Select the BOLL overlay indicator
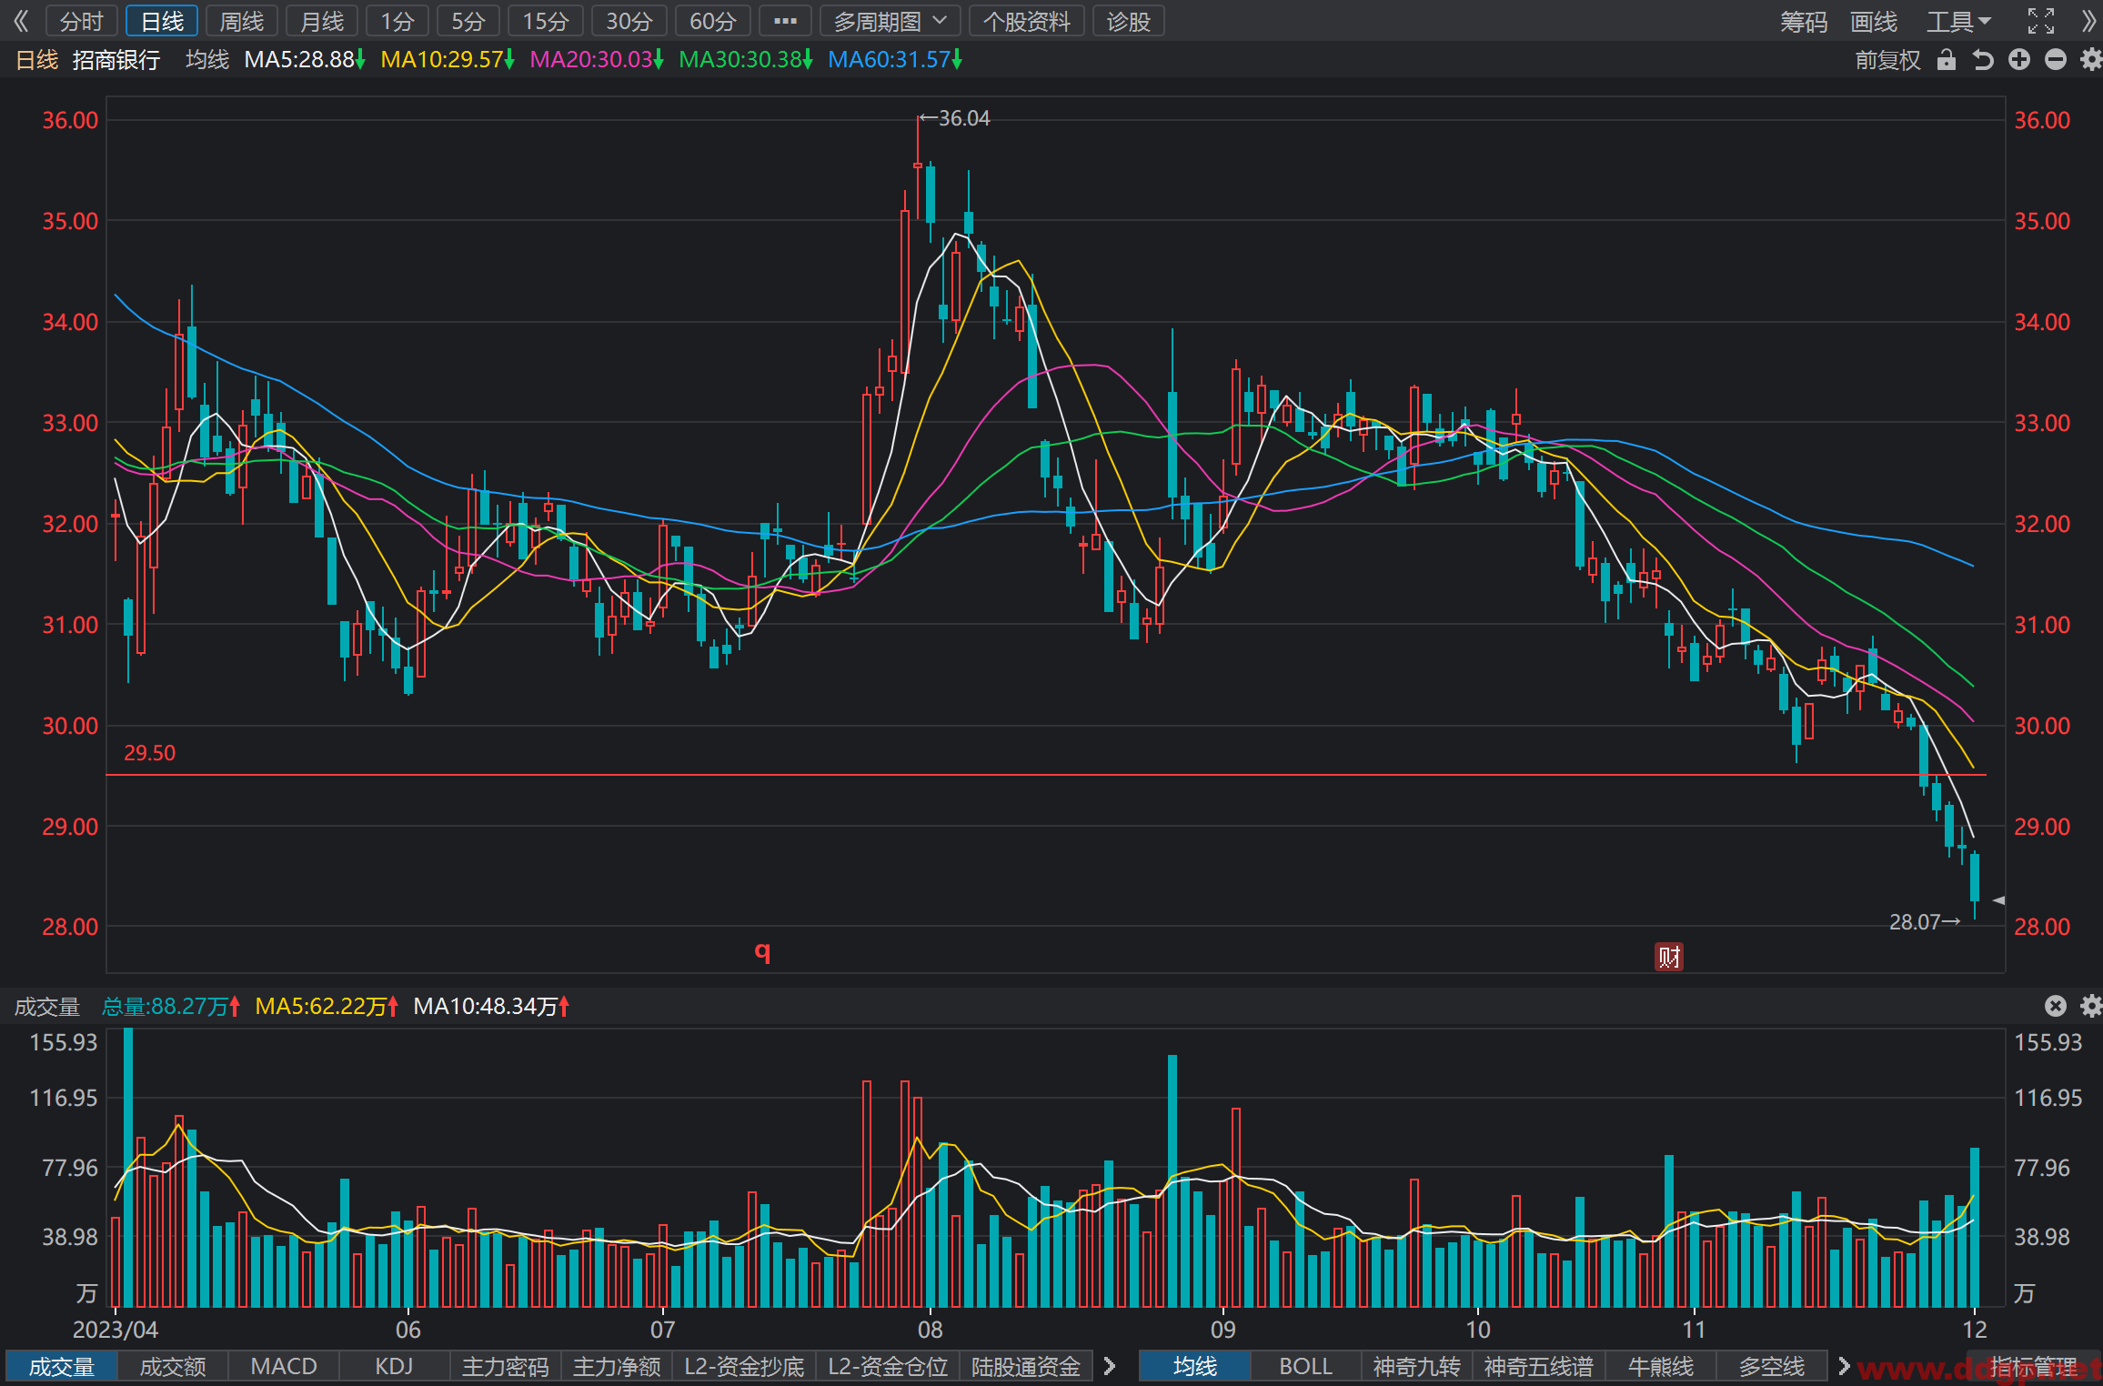The height and width of the screenshot is (1386, 2103). click(x=1305, y=1366)
